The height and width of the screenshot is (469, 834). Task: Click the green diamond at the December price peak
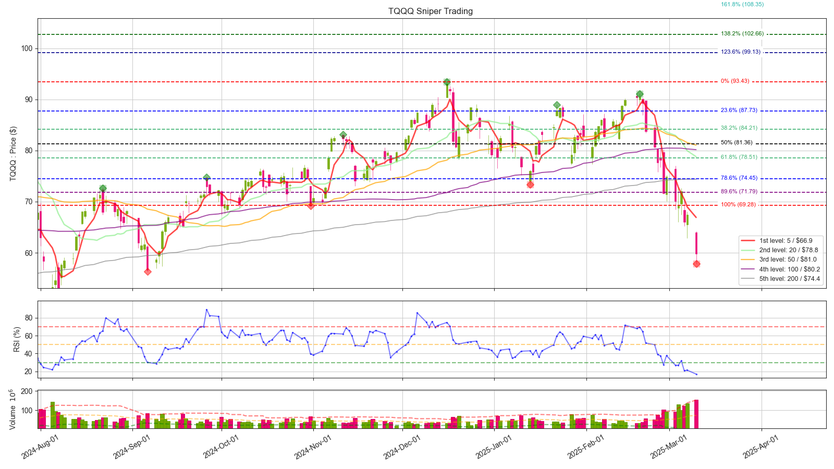[x=447, y=82]
